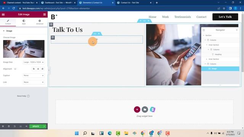This screenshot has width=244, height=137.
Task: Open the Work menu link
Action: [165, 17]
